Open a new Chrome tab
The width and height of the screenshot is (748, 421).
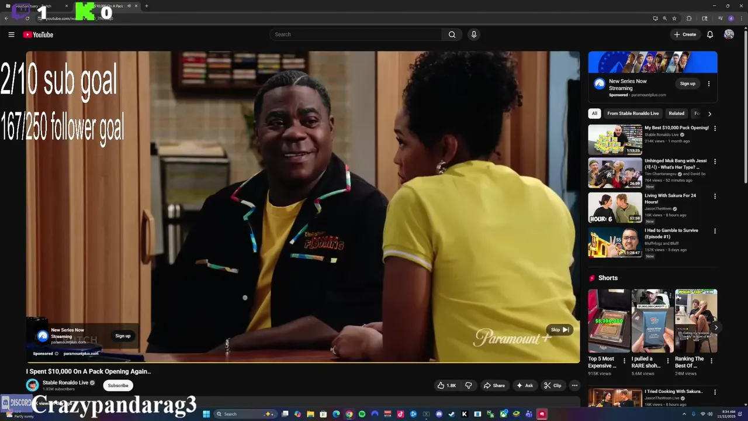click(x=146, y=6)
